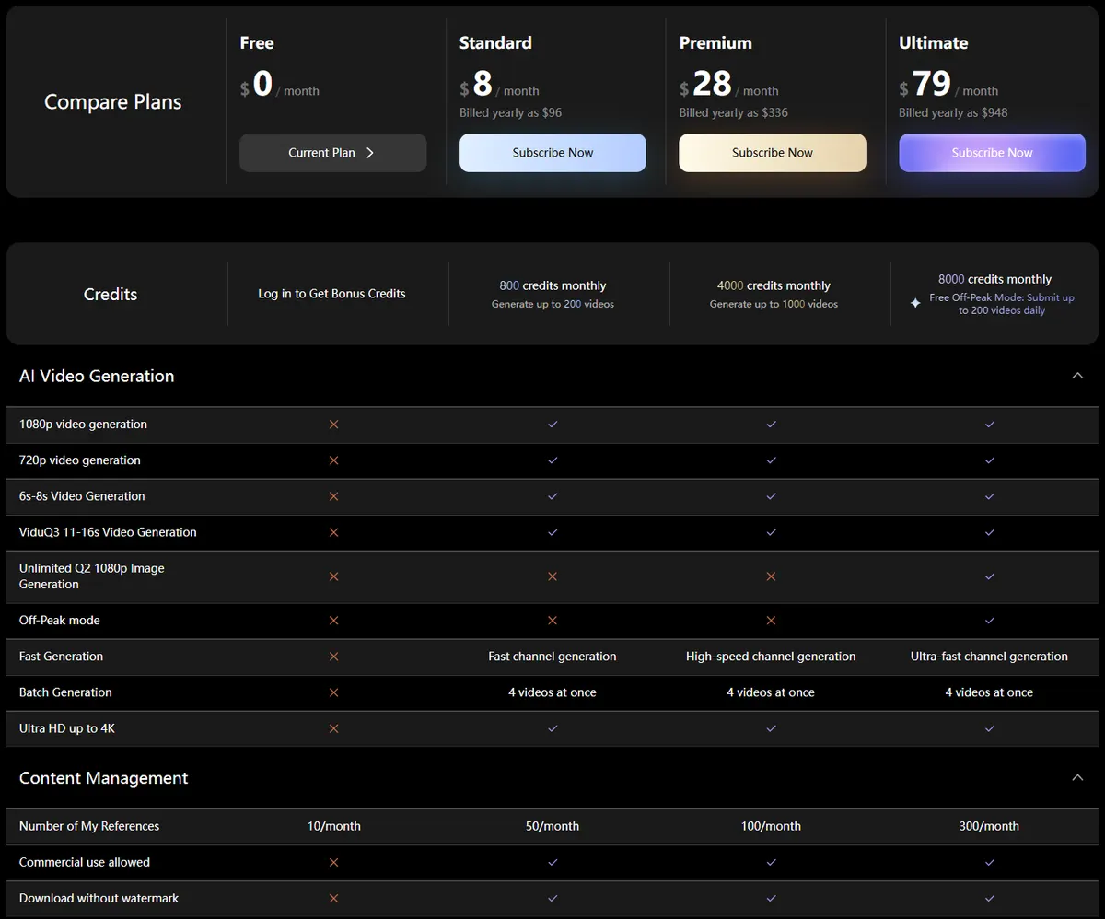
Task: Click the checkmark for Premium 6s-8s Video Generation
Action: (x=771, y=496)
